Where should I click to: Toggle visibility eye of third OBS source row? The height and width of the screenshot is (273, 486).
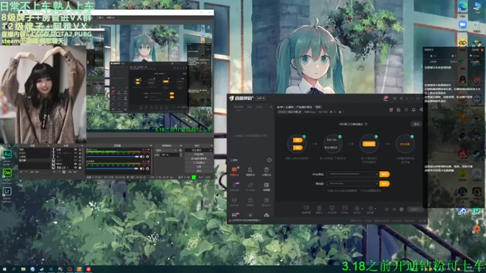75,157
